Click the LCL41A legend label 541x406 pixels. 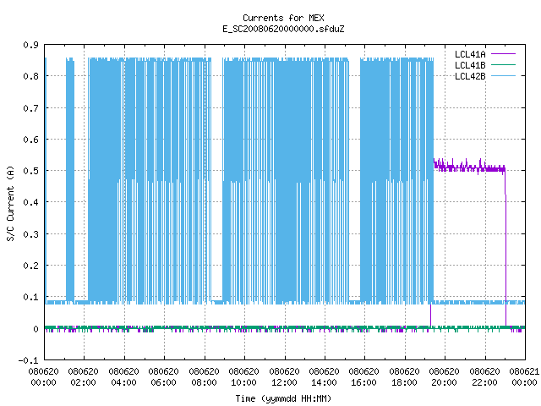click(x=470, y=54)
